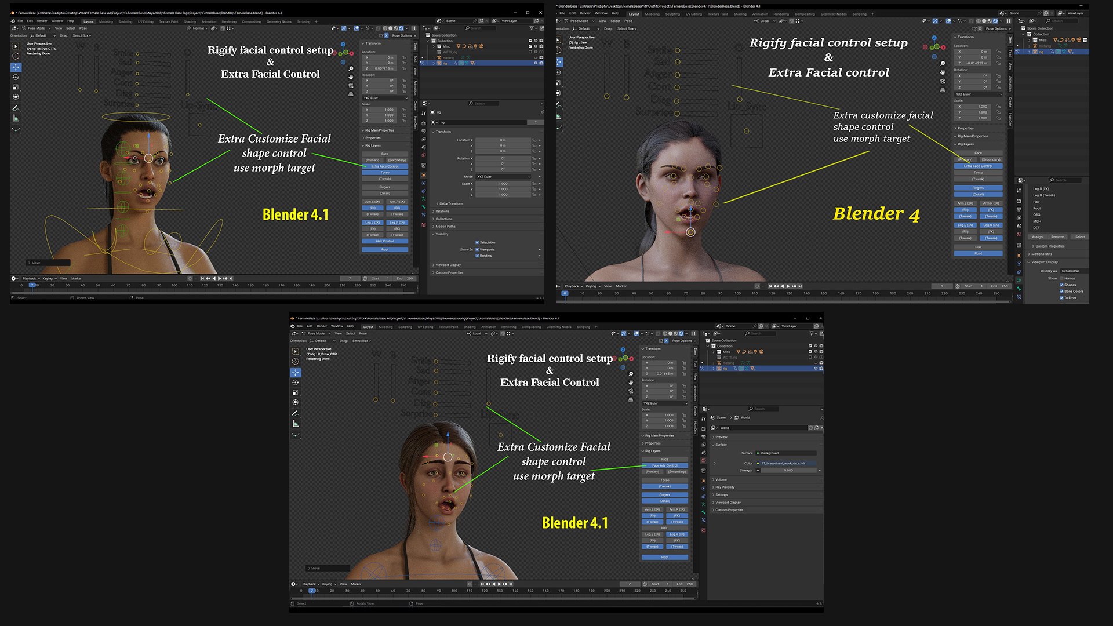Image resolution: width=1113 pixels, height=626 pixels.
Task: Toggle rig eye icon in bottom window outliner
Action: [x=816, y=369]
